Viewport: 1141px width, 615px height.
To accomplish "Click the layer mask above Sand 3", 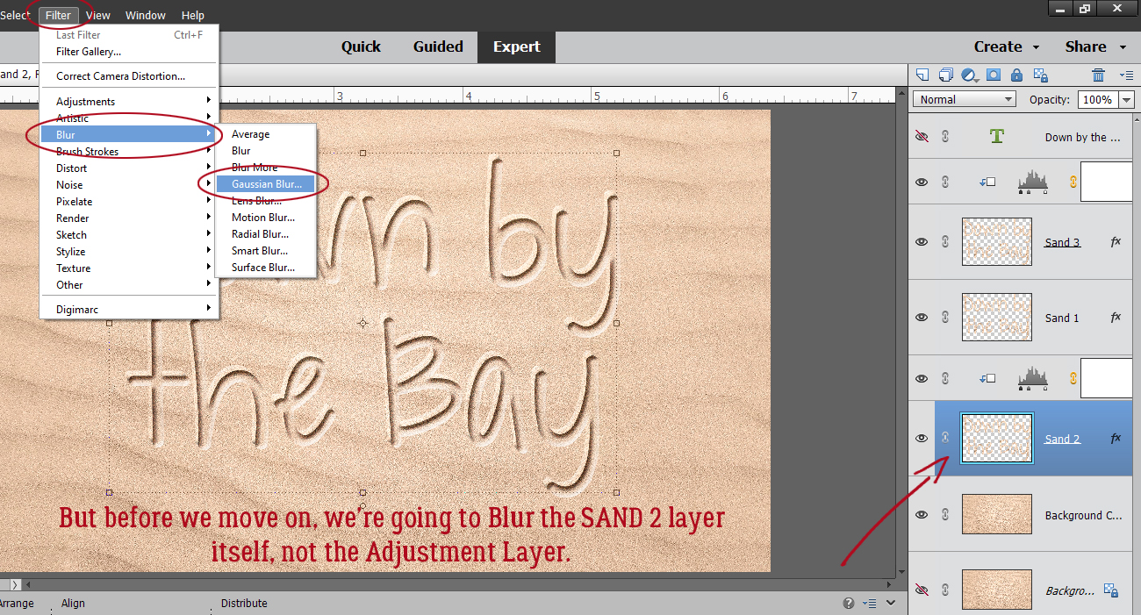I will [x=1107, y=182].
